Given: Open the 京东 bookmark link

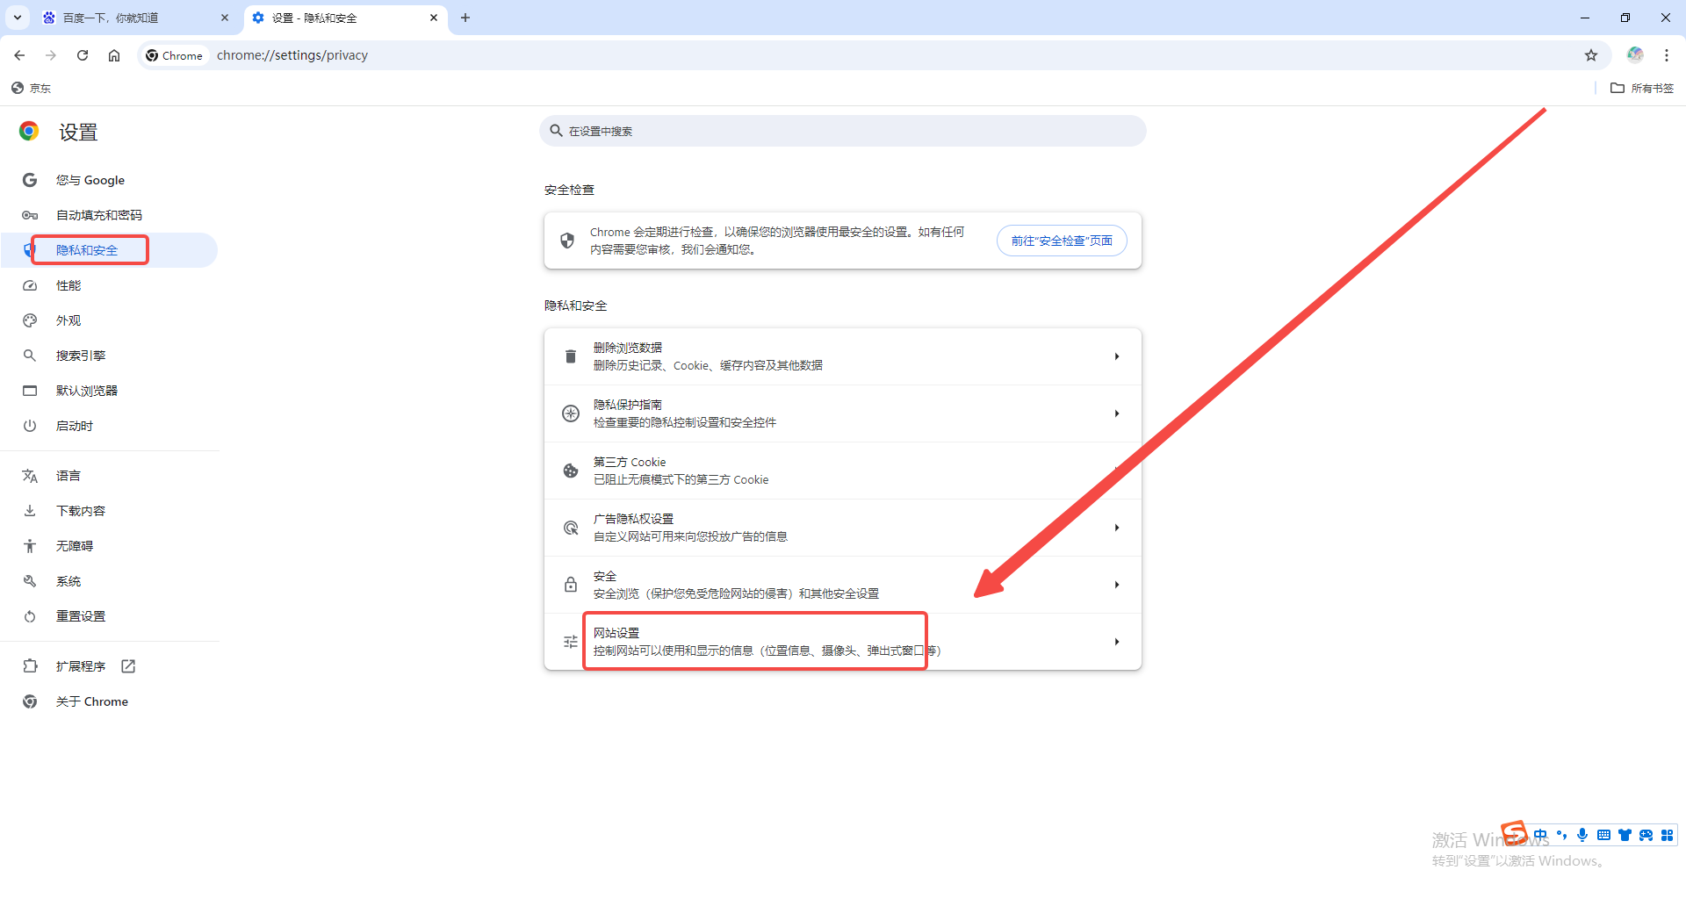Looking at the screenshot, I should (31, 88).
